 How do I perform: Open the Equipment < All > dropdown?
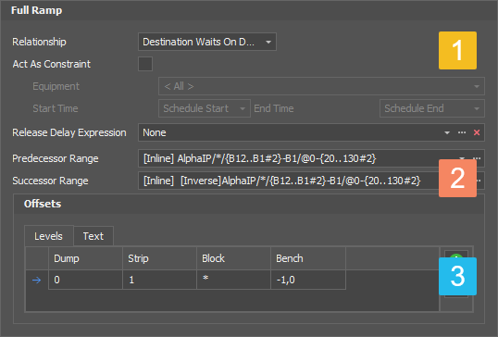[321, 86]
